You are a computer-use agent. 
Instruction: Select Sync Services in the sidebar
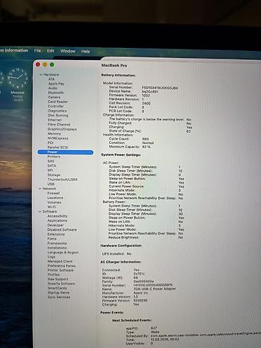pyautogui.click(x=59, y=297)
